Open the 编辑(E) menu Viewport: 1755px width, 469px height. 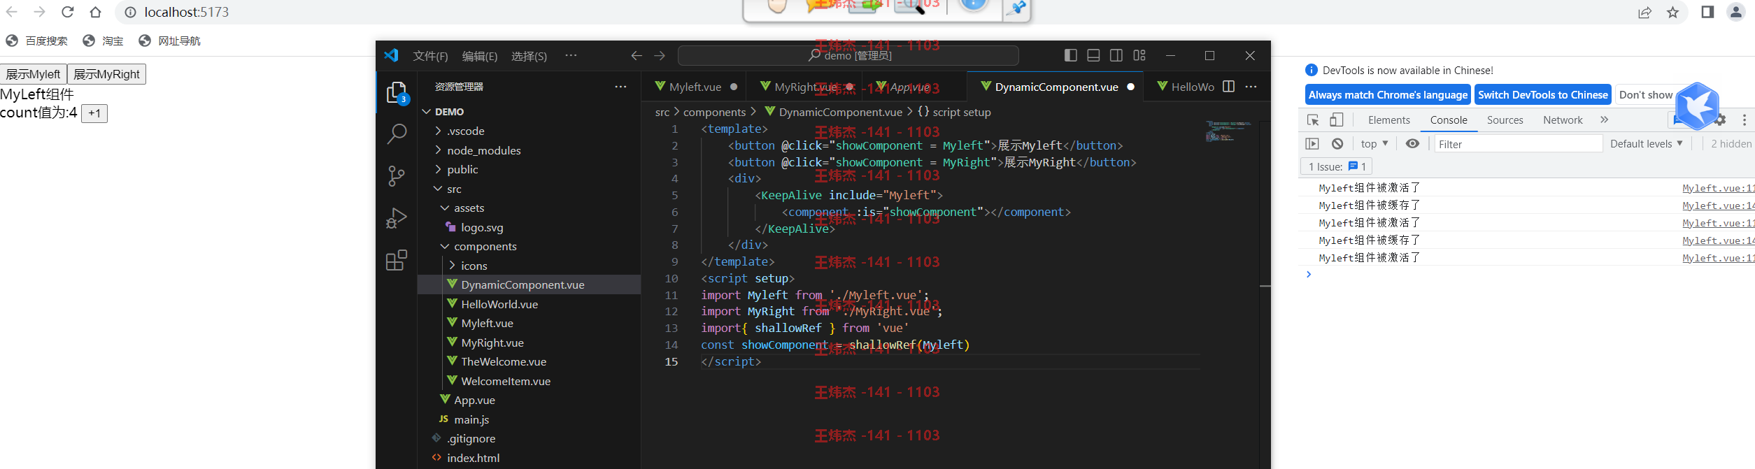coord(480,56)
